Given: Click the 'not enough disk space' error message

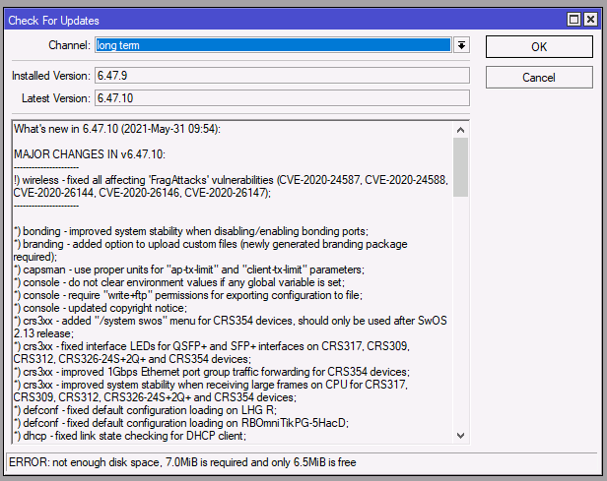Looking at the screenshot, I should [182, 462].
